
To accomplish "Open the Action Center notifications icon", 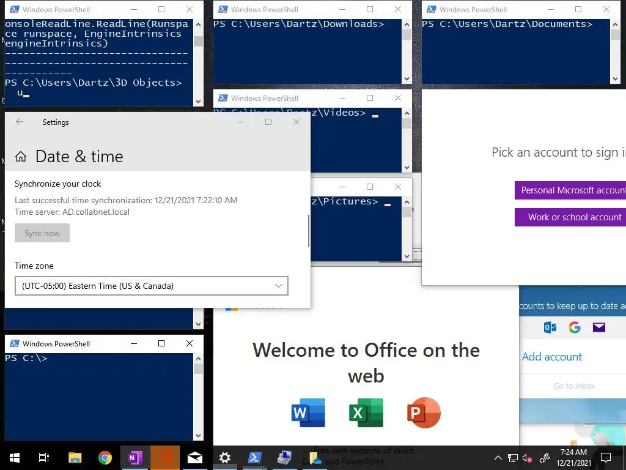I will (x=606, y=458).
